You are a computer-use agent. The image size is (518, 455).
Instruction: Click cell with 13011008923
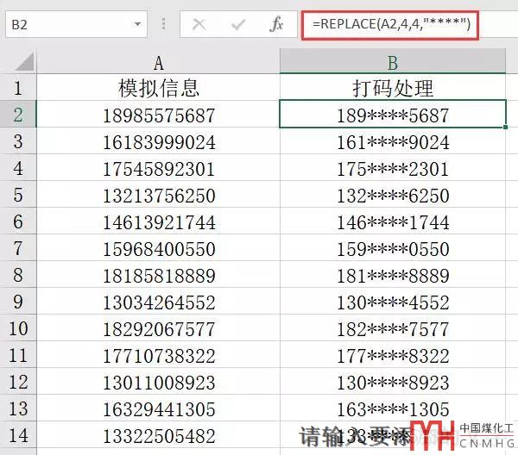(x=158, y=381)
